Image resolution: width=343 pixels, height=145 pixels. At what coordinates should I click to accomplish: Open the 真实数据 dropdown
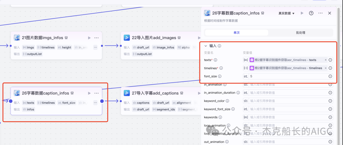(x=286, y=13)
